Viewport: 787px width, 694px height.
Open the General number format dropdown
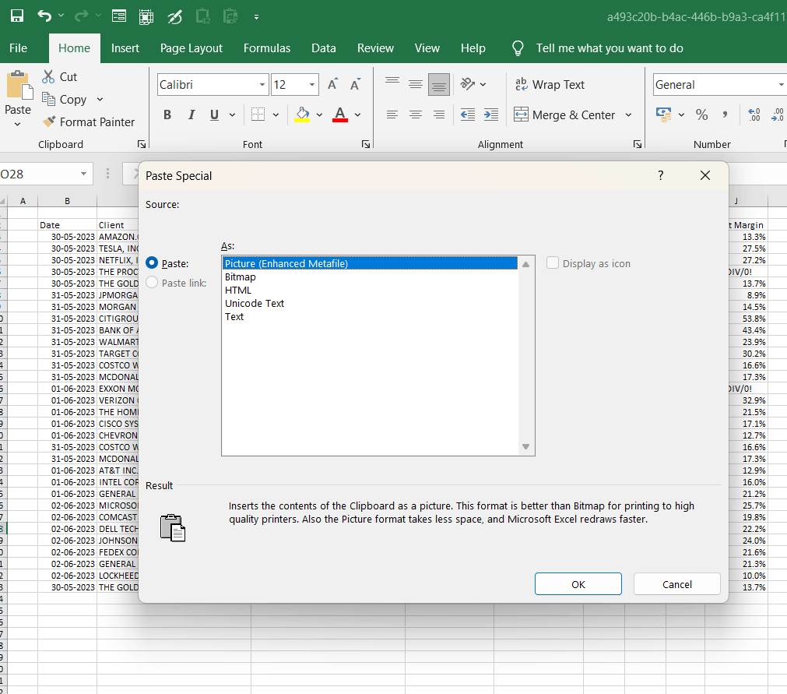(780, 85)
